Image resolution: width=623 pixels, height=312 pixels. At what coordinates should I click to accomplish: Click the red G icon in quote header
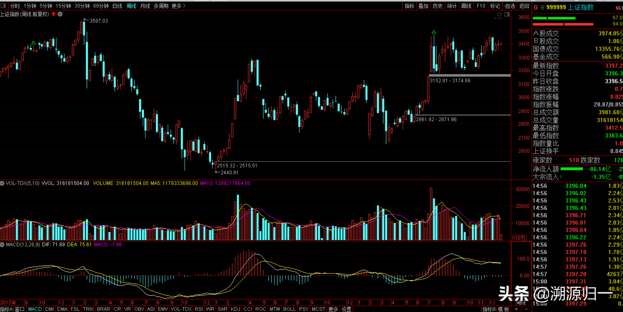(x=536, y=7)
